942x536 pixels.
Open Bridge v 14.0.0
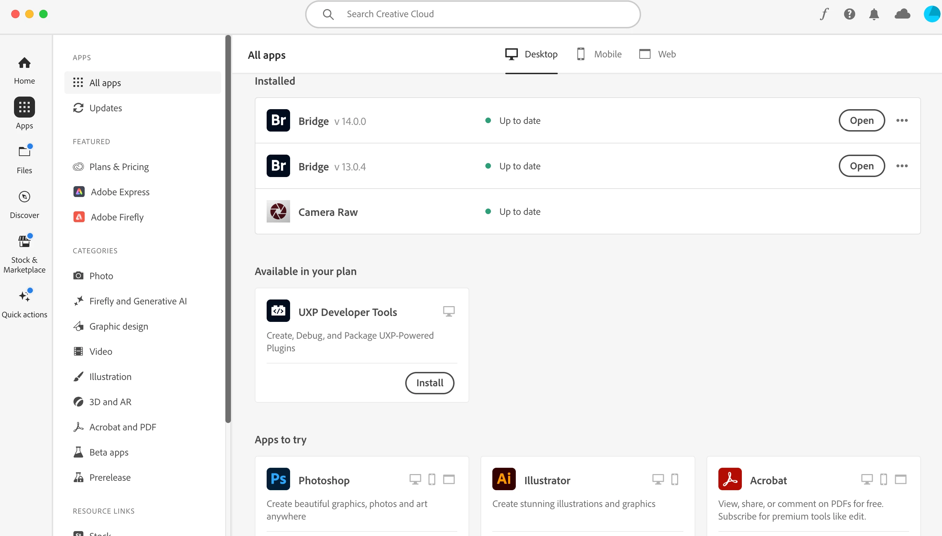[x=862, y=120]
